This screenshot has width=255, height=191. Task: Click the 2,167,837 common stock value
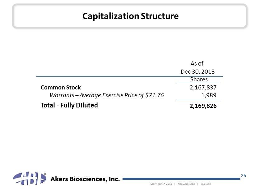203,88
